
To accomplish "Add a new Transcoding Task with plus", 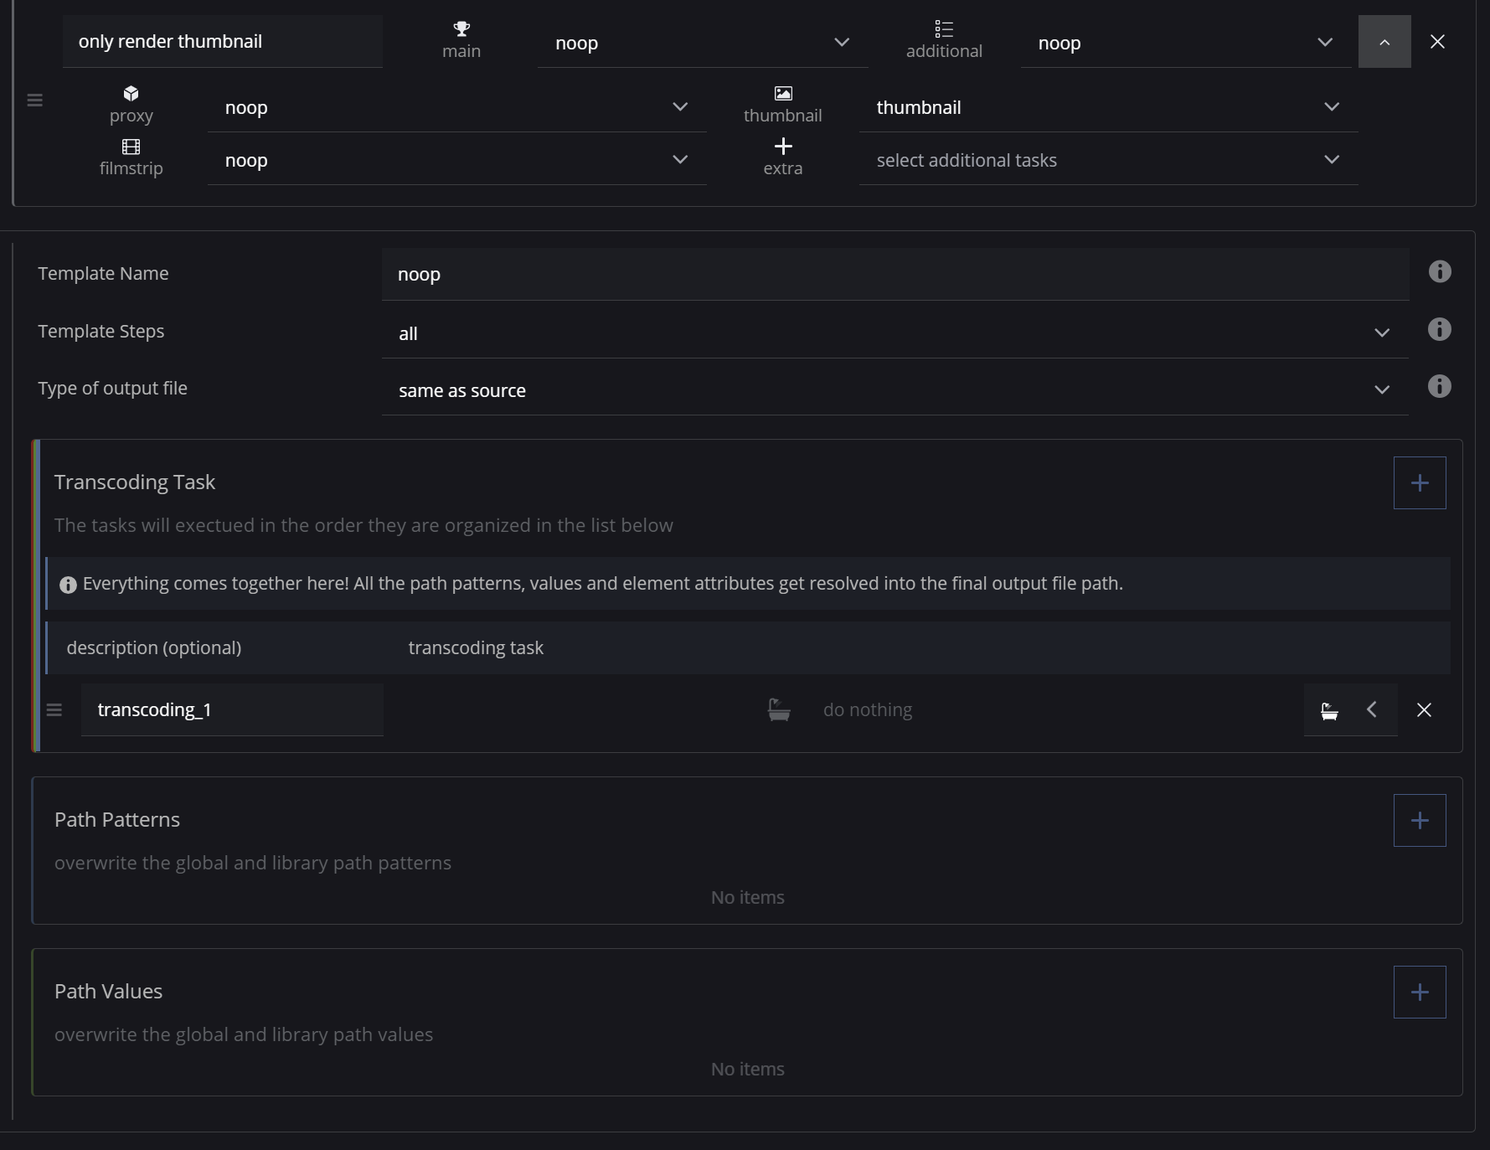I will (1419, 483).
